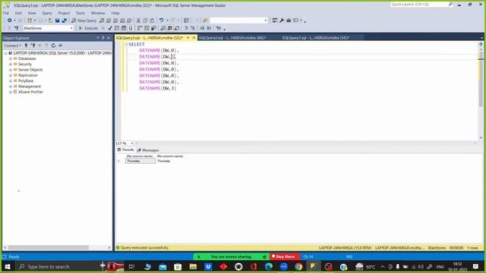This screenshot has width=486, height=273.
Task: Toggle Results to Text icon
Action: (x=163, y=28)
